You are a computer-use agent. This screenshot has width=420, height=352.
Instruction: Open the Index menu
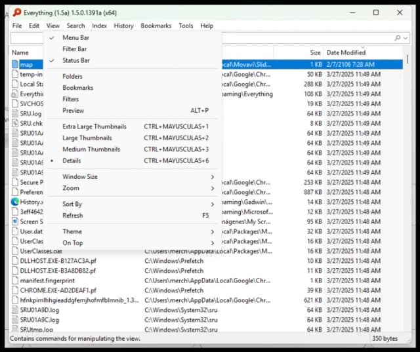coord(99,26)
